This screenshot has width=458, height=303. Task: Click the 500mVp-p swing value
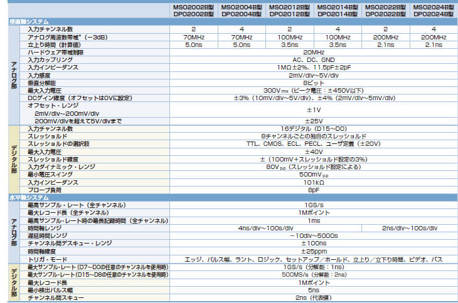coord(314,175)
